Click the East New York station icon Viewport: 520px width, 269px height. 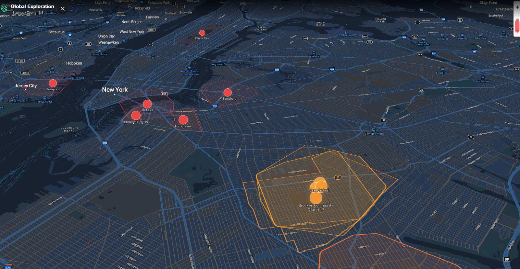pyautogui.click(x=374, y=130)
